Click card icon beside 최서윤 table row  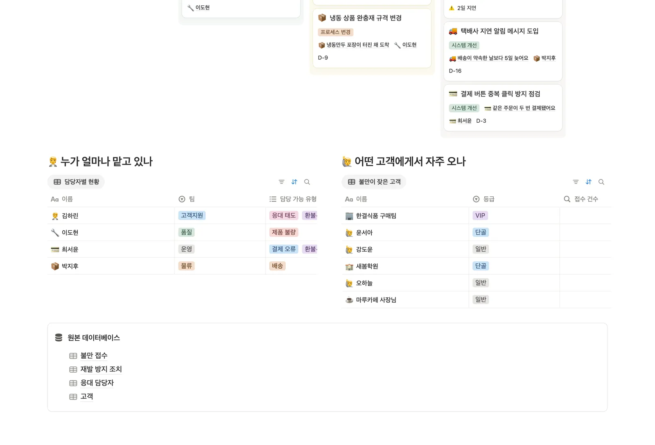pos(55,249)
